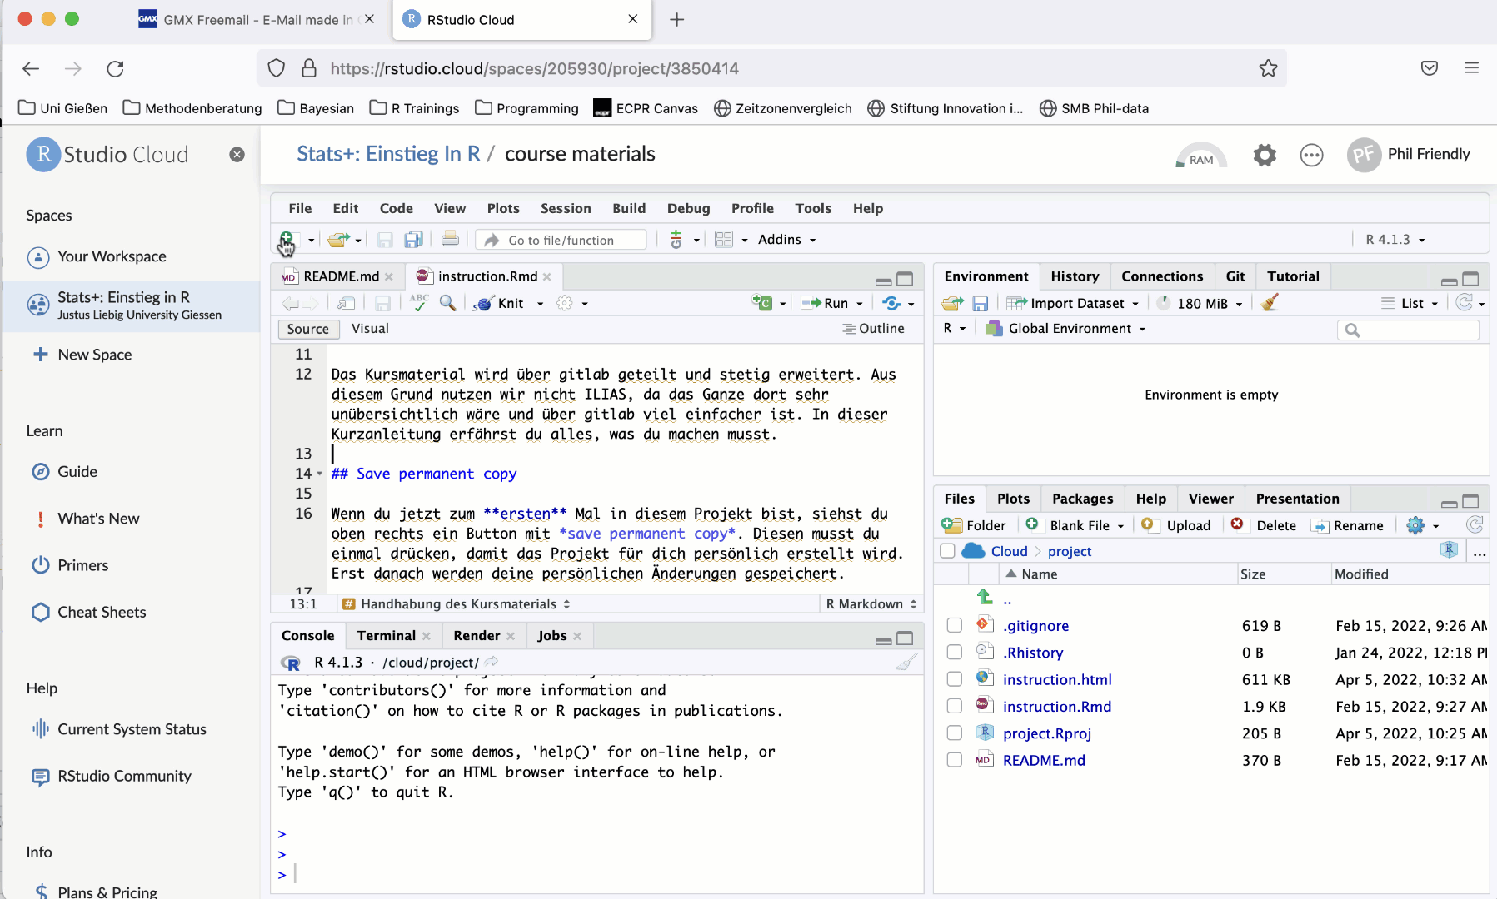Check the .Rhistory file checkbox

(955, 652)
